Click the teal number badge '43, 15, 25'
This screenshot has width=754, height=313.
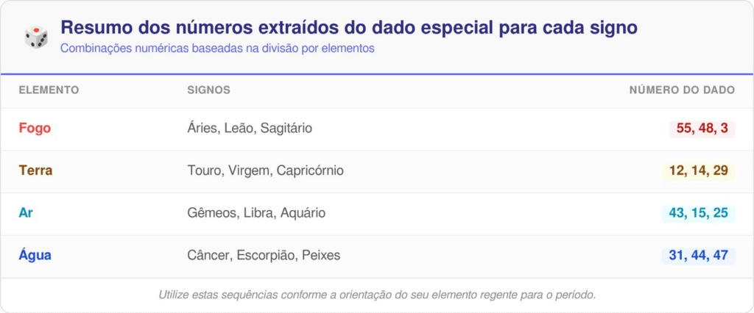(698, 214)
